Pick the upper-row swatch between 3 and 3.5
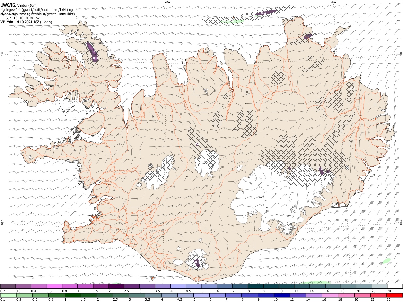Screen dimensions: 403x302 click(147, 286)
